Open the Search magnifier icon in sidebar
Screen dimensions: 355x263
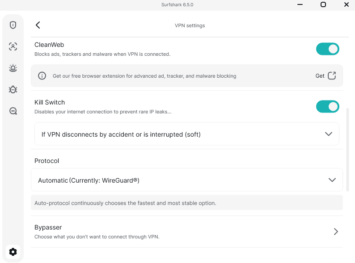13,111
